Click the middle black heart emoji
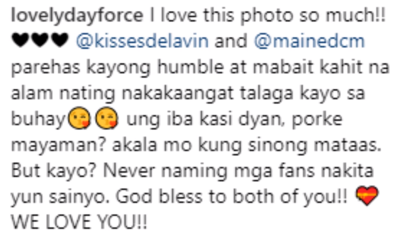 pos(40,40)
